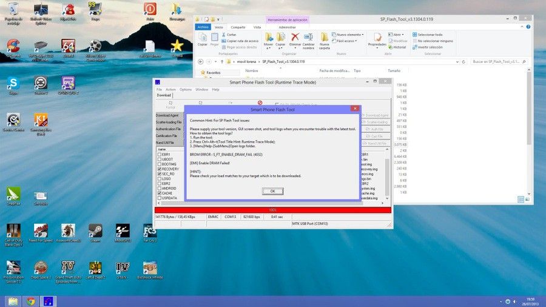The image size is (546, 307).
Task: Click the partition list horizontal scrollbar
Action: (x=271, y=203)
